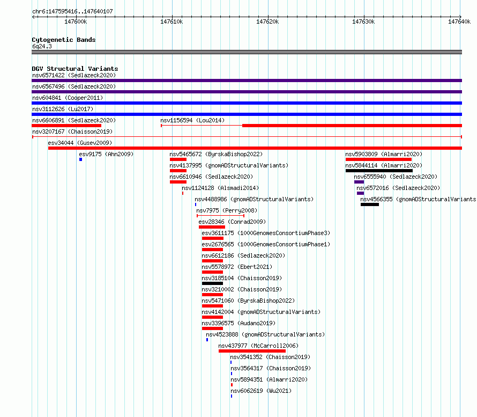
Task: Click the 147610k ruler tick label
Action: pyautogui.click(x=172, y=21)
